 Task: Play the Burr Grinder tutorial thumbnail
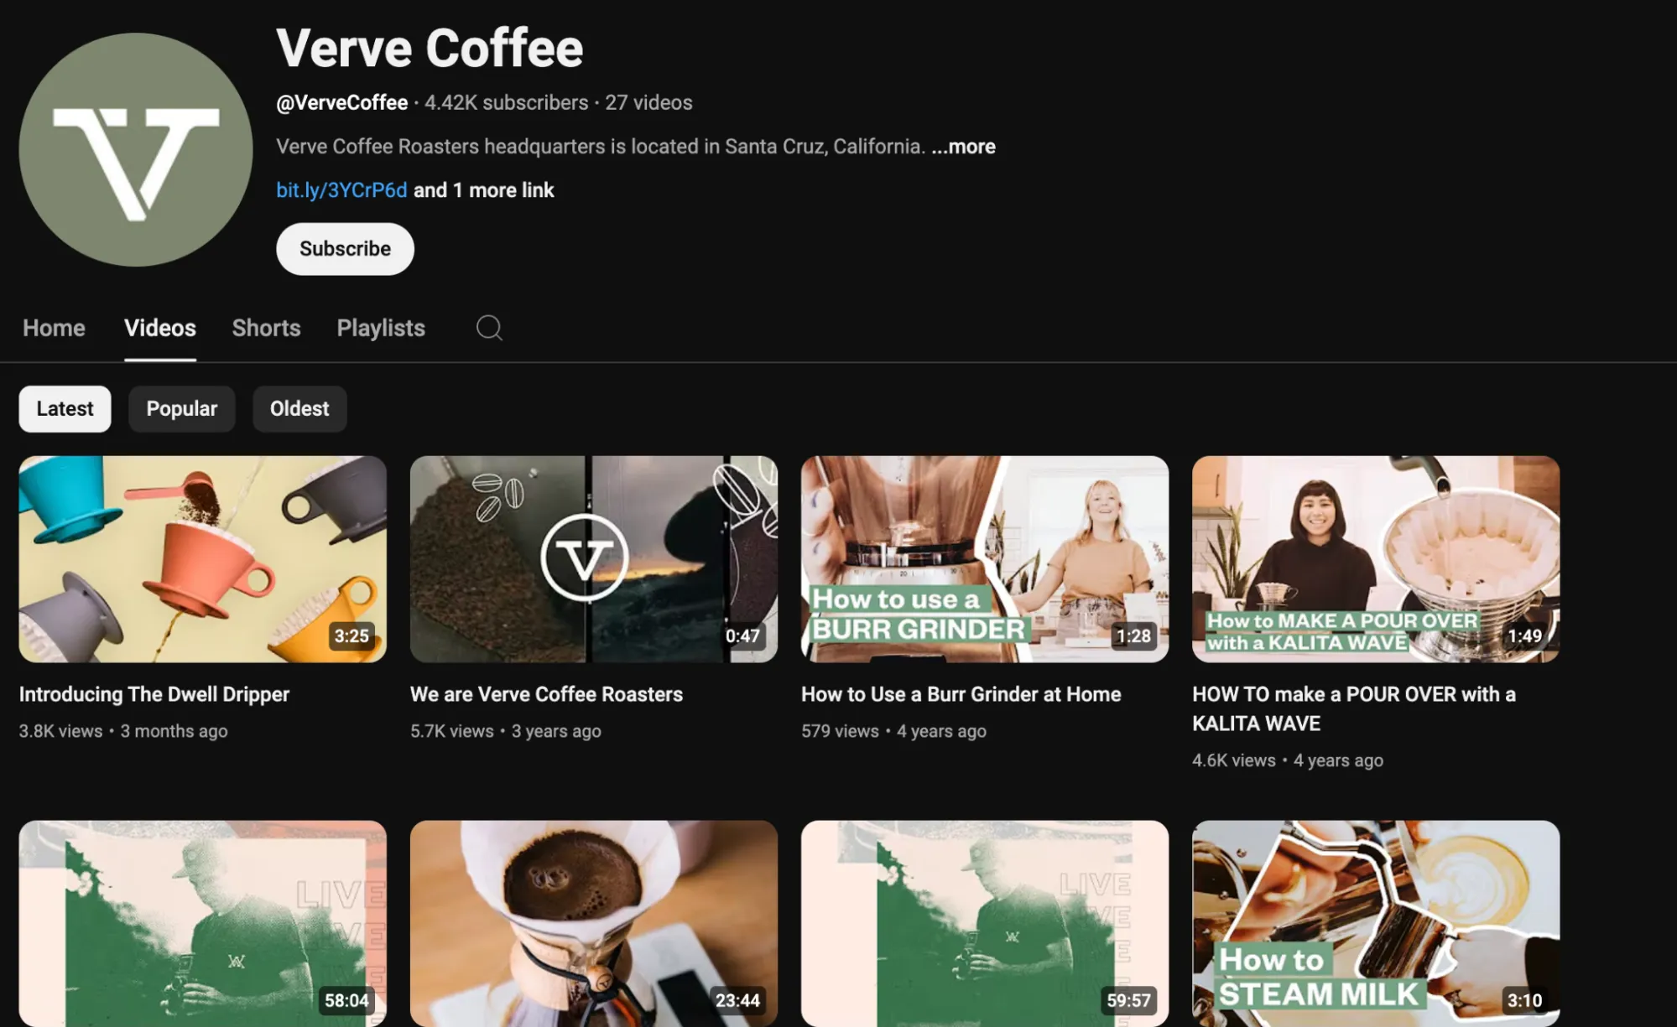(984, 558)
